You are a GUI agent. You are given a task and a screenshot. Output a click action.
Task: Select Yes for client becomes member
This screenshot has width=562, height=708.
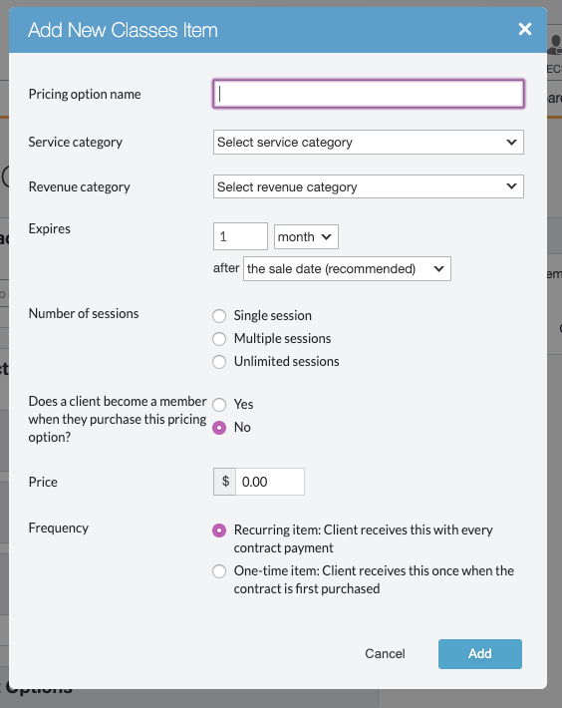219,405
